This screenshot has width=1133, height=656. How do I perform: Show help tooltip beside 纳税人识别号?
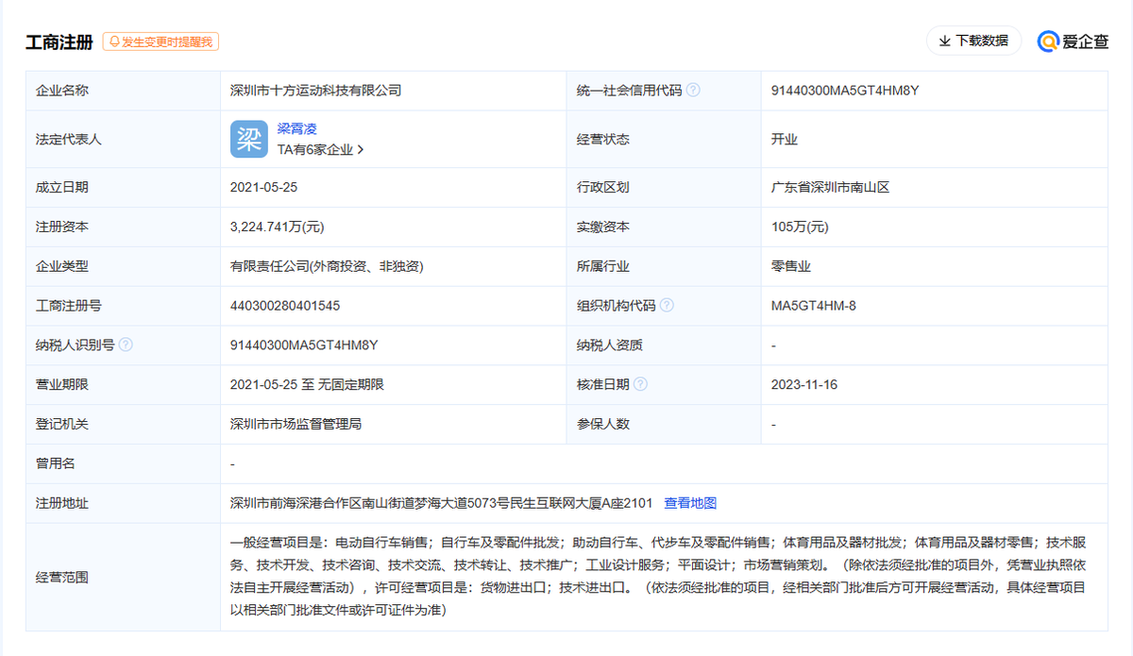point(127,345)
